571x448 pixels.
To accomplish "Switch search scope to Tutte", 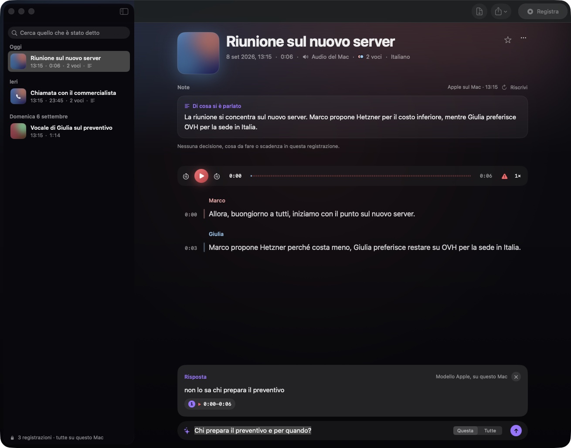I will [x=490, y=431].
